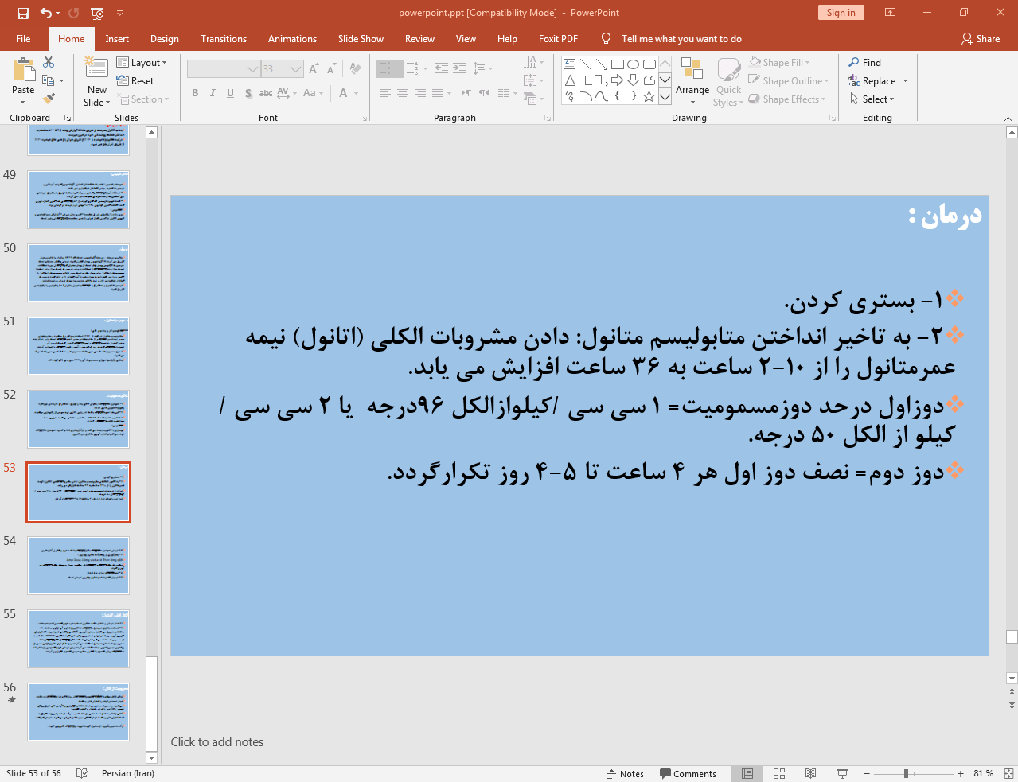This screenshot has height=782, width=1018.
Task: Insert the star shape from gallery
Action: click(x=649, y=96)
